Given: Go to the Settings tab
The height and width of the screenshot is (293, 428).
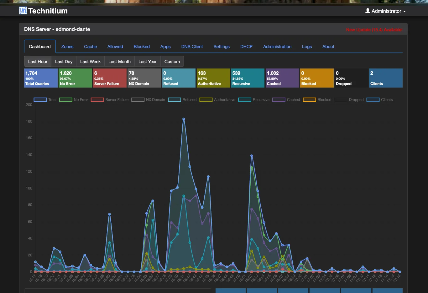Looking at the screenshot, I should pos(222,47).
